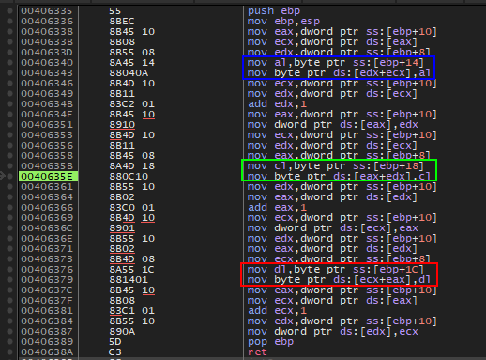This screenshot has width=486, height=360.
Task: Select address 00406338
Action: (x=47, y=32)
